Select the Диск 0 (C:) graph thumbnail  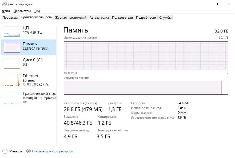(x=12, y=63)
